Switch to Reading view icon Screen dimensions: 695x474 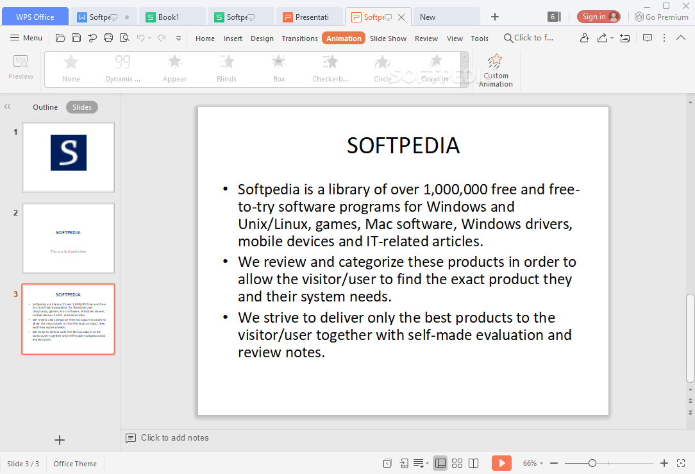pyautogui.click(x=473, y=463)
